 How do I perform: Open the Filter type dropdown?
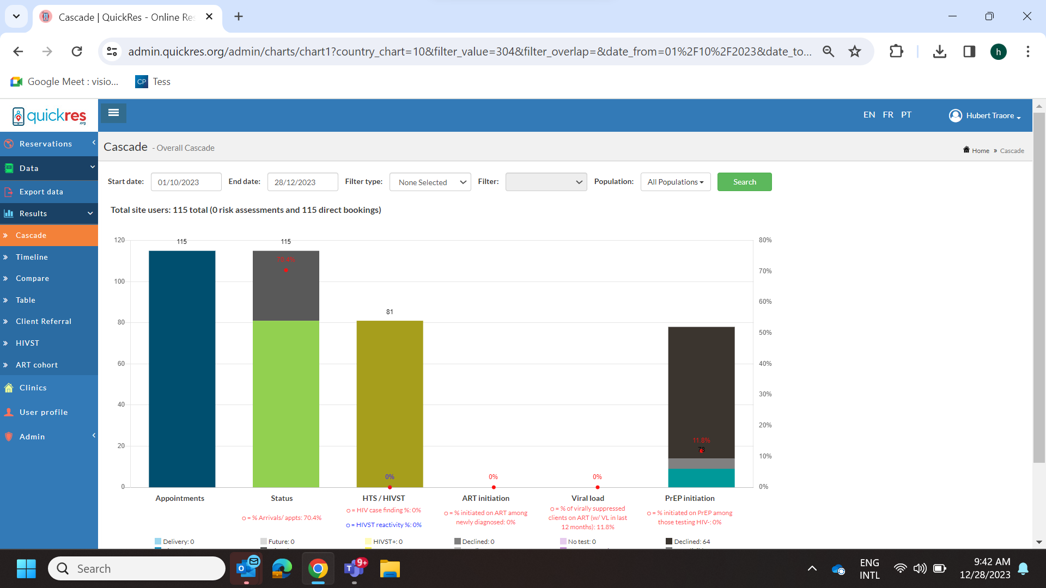tap(430, 182)
